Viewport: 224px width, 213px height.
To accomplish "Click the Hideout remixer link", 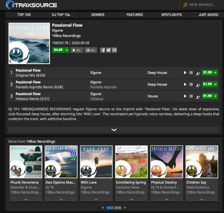I will [x=97, y=99].
